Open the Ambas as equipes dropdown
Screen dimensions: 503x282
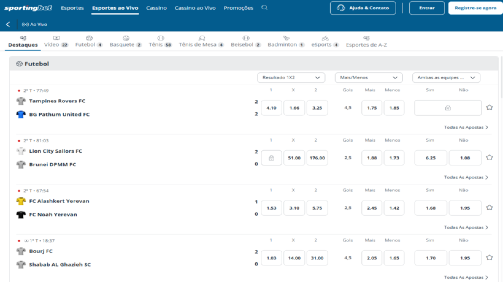click(x=446, y=78)
